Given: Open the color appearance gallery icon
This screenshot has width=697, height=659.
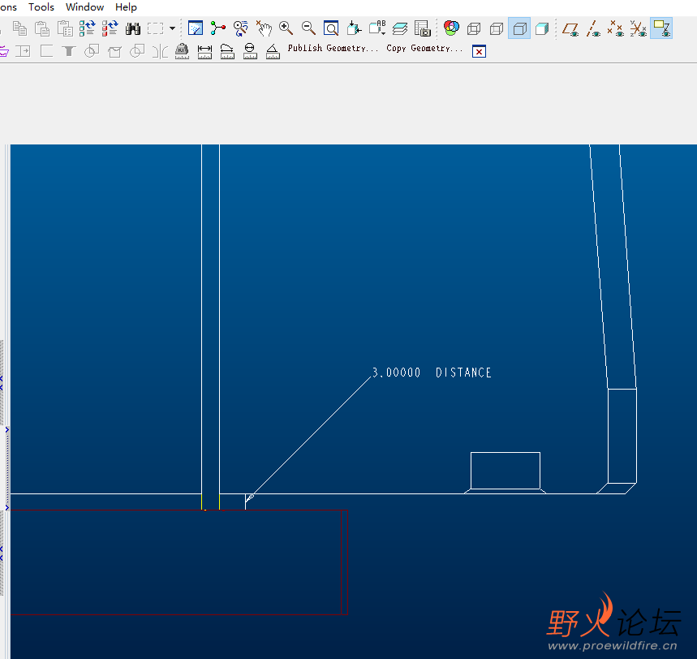Looking at the screenshot, I should [451, 28].
